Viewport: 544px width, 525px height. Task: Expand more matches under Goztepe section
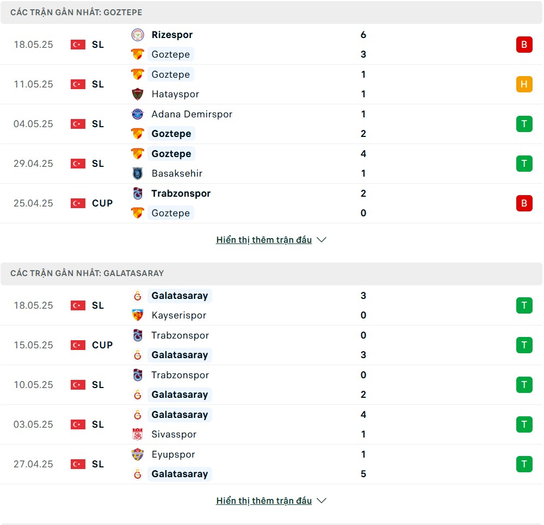coord(264,240)
